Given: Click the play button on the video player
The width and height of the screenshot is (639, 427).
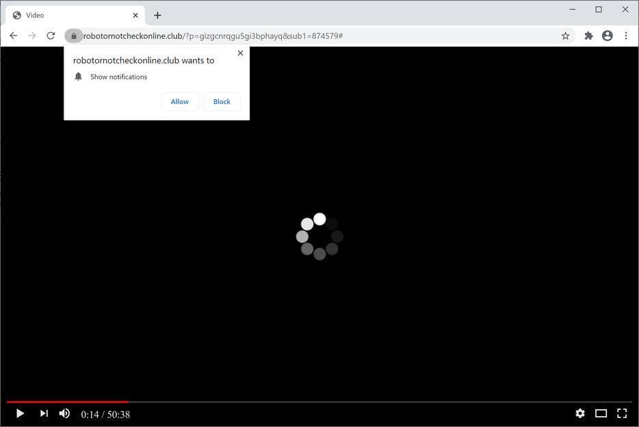Looking at the screenshot, I should [x=19, y=413].
